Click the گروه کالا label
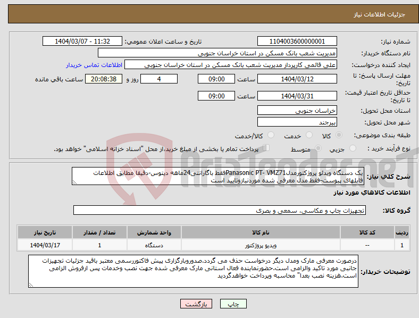The width and height of the screenshot is (419, 318). [x=397, y=210]
